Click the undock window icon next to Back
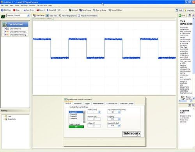 pyautogui.click(x=190, y=16)
